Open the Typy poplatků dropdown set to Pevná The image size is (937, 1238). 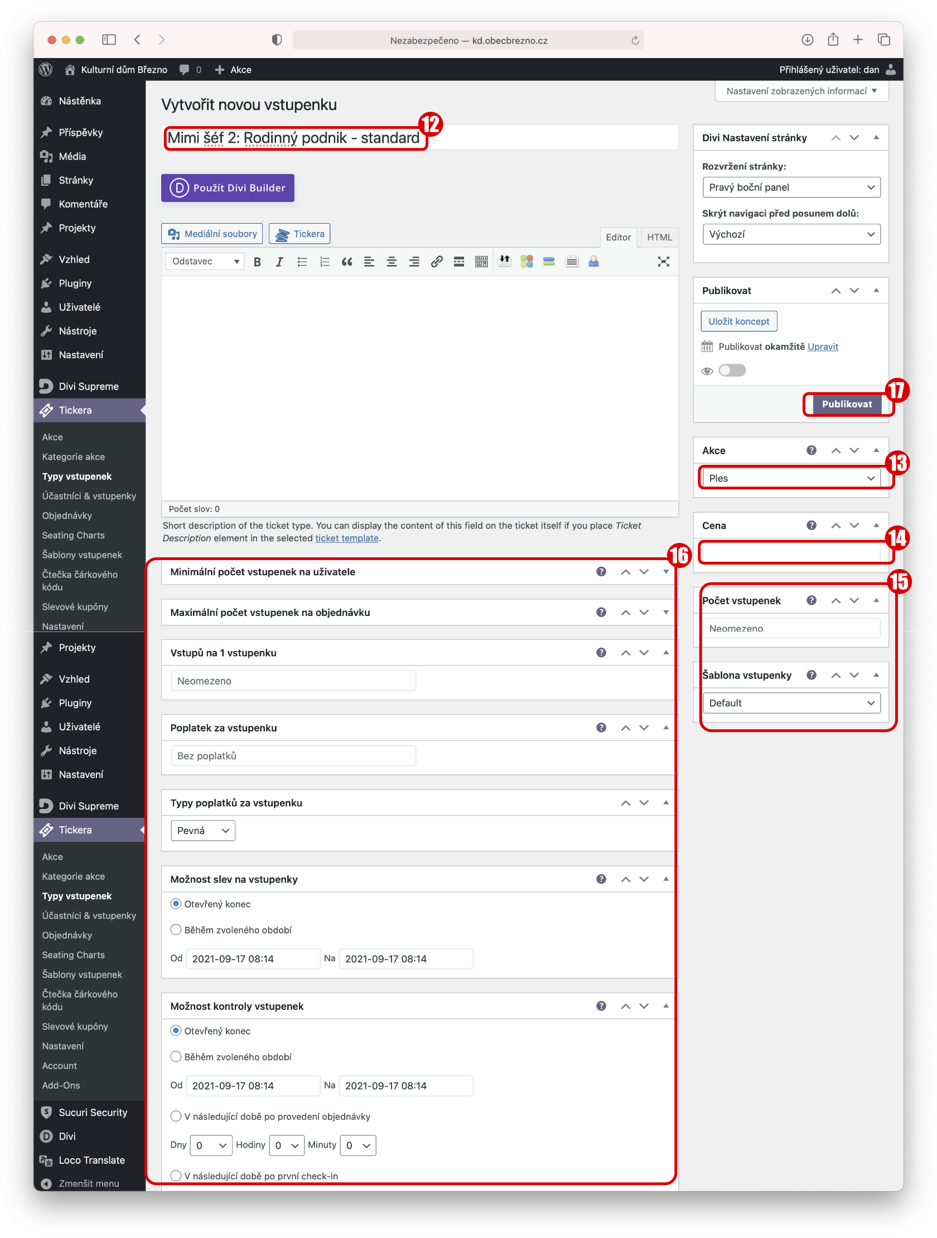coord(202,831)
